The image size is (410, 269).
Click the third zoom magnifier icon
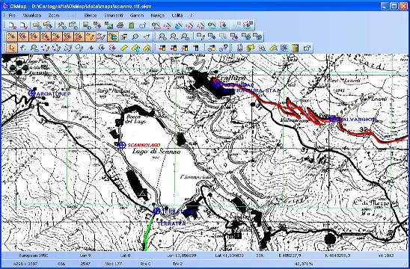coord(185,37)
